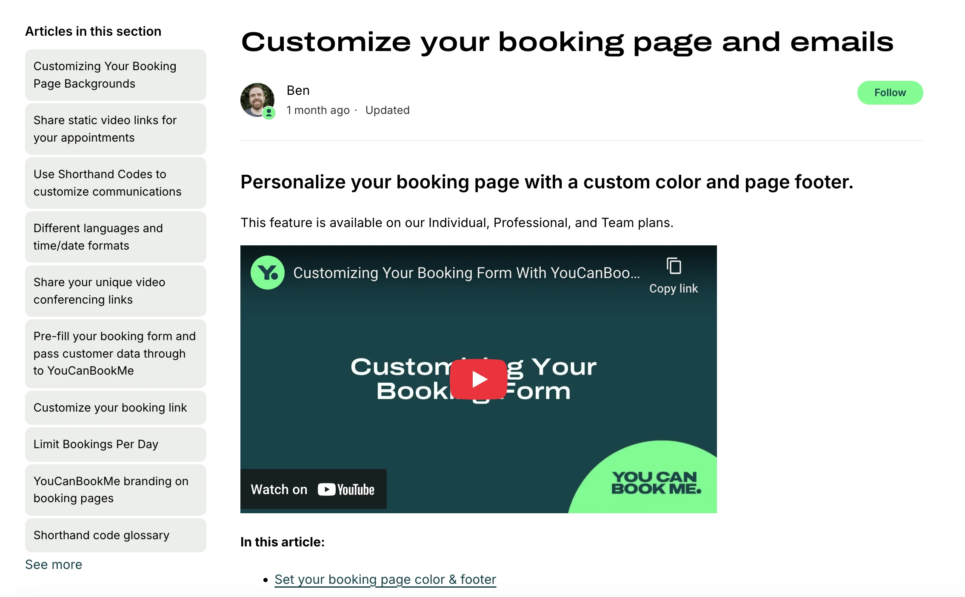Screen dimensions: 965x597
Task: Open 'Shorthand code glossary' article
Action: pos(116,535)
